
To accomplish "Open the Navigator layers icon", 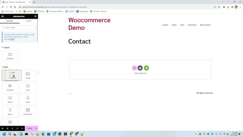I will click(8, 129).
